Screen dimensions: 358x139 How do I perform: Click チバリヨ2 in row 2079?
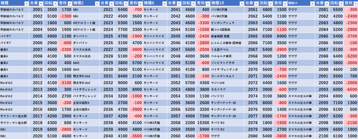(228, 129)
